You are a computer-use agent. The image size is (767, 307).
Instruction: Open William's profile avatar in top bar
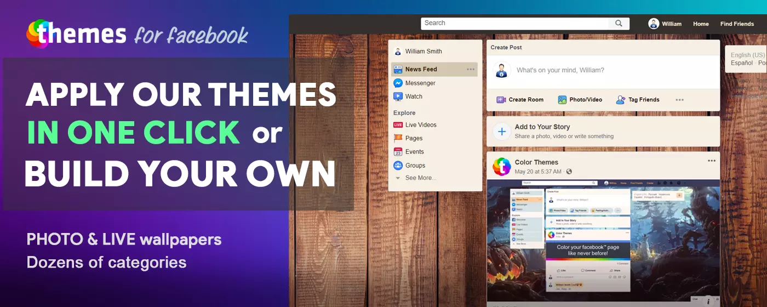[x=654, y=24]
